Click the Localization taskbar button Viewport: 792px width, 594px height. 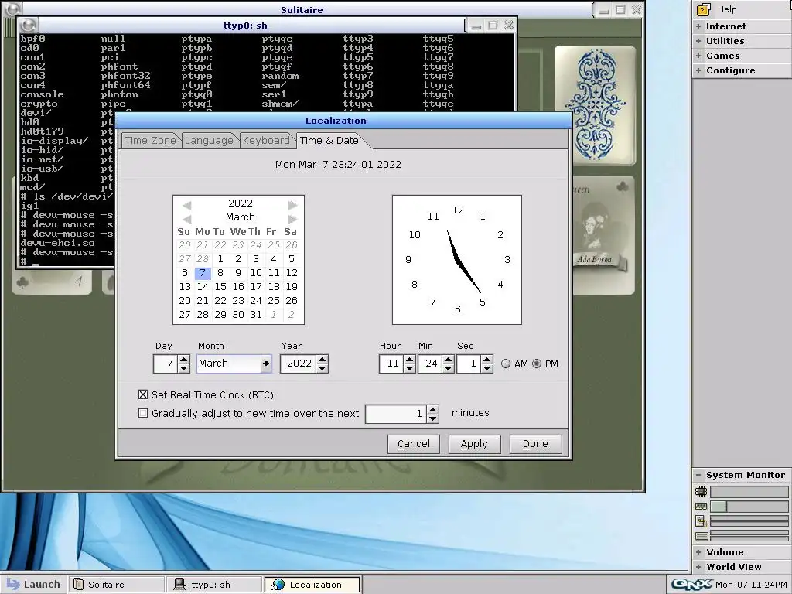[x=312, y=585]
